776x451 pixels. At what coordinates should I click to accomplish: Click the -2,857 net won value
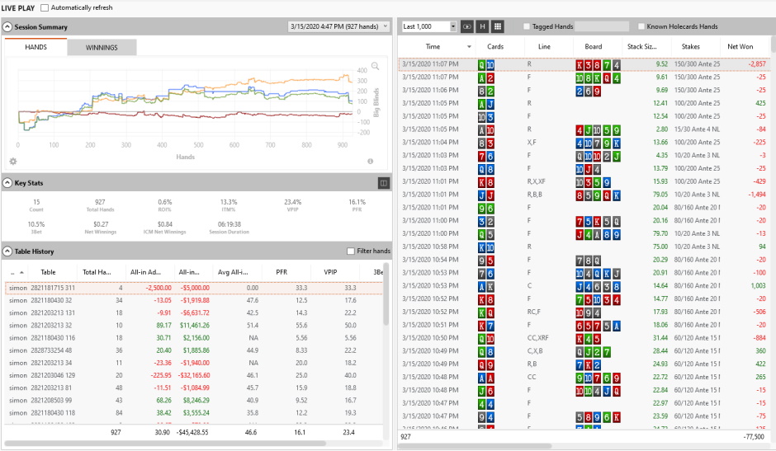coord(757,63)
